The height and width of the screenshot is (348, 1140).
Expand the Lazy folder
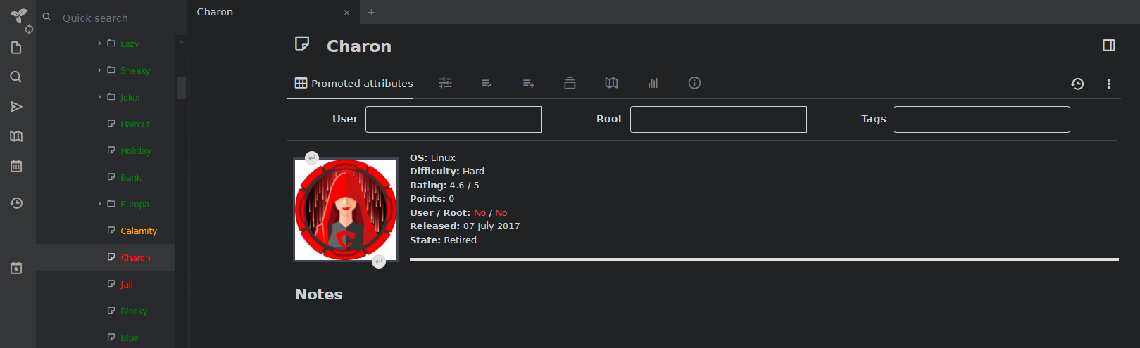click(99, 44)
